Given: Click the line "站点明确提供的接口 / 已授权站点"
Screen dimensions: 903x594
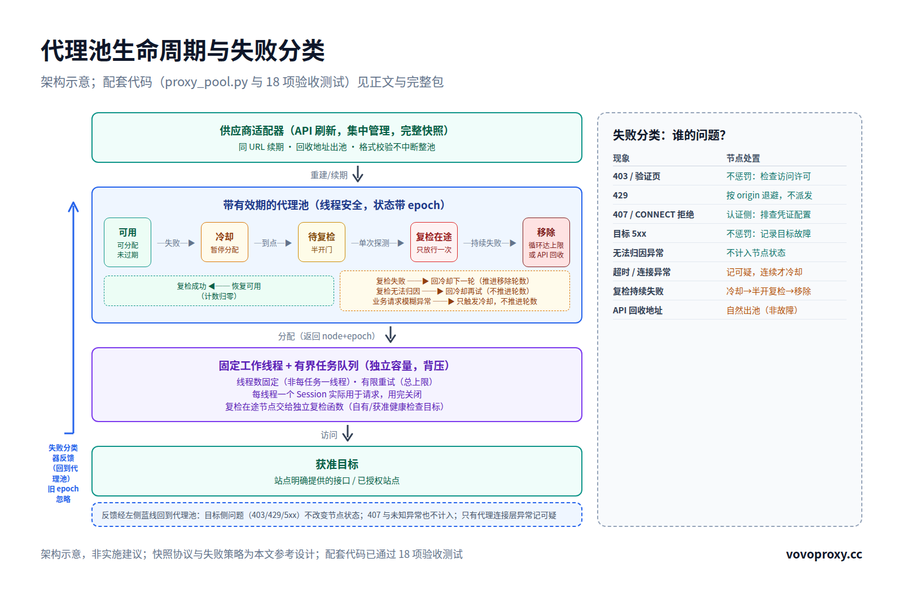Looking at the screenshot, I should (337, 481).
